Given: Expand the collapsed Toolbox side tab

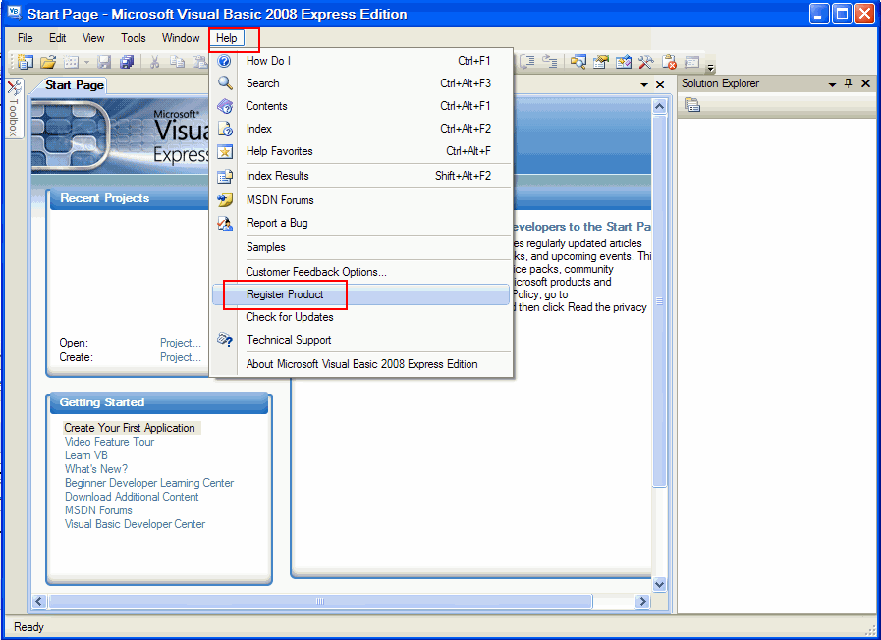Looking at the screenshot, I should click(x=15, y=110).
